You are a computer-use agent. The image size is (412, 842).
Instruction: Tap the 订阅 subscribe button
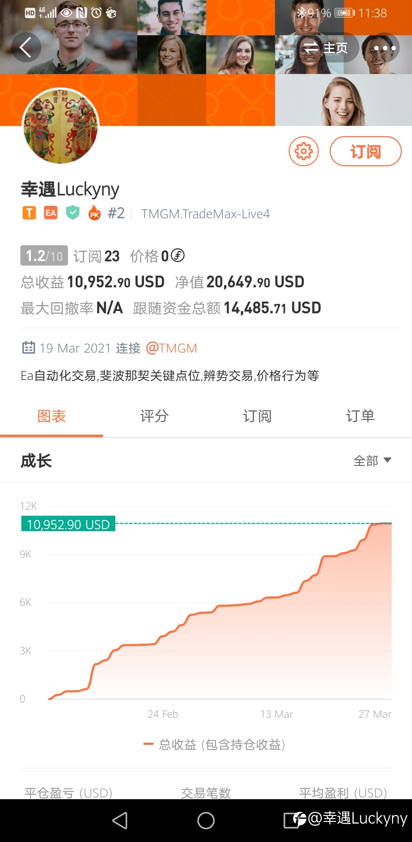[x=365, y=151]
